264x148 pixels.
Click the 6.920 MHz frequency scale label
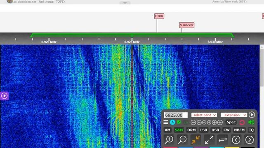pyautogui.click(x=49, y=42)
